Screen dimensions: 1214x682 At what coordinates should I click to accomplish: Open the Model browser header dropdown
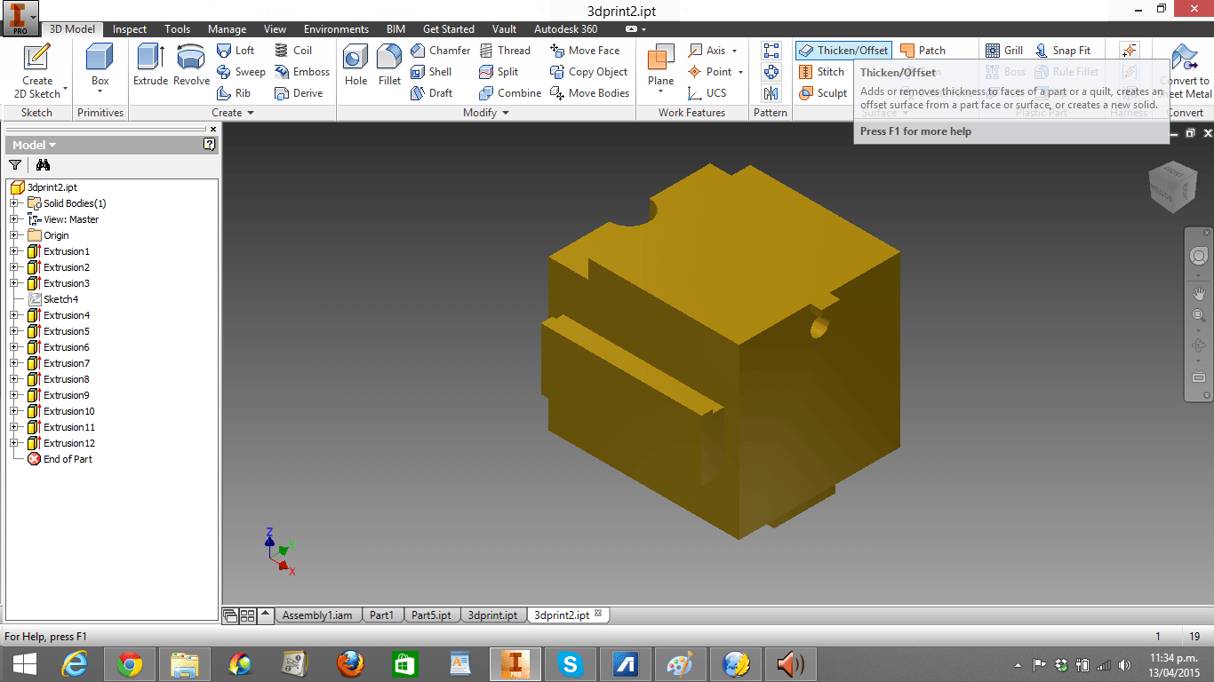(34, 145)
